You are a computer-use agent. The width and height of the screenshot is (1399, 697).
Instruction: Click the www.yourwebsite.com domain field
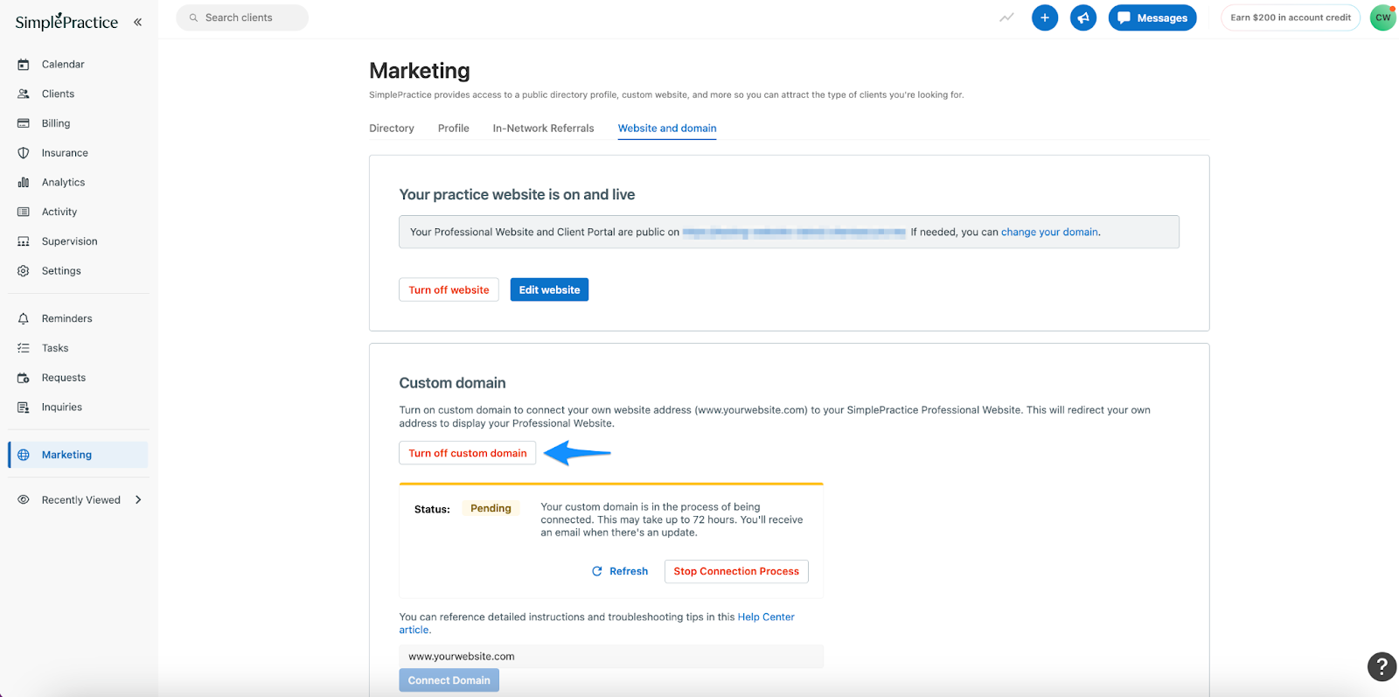611,657
